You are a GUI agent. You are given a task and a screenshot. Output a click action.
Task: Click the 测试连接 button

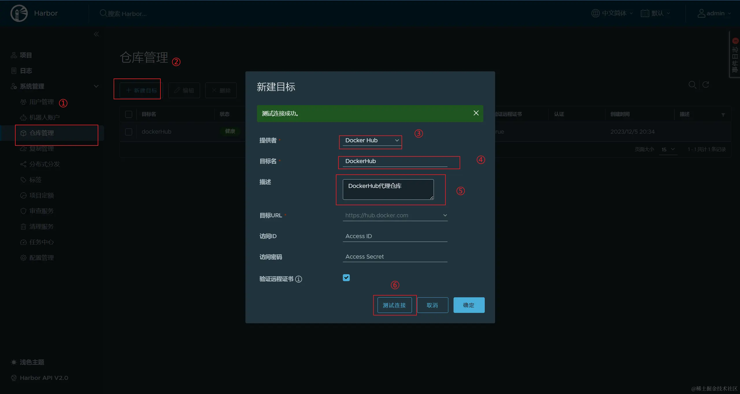click(x=394, y=305)
